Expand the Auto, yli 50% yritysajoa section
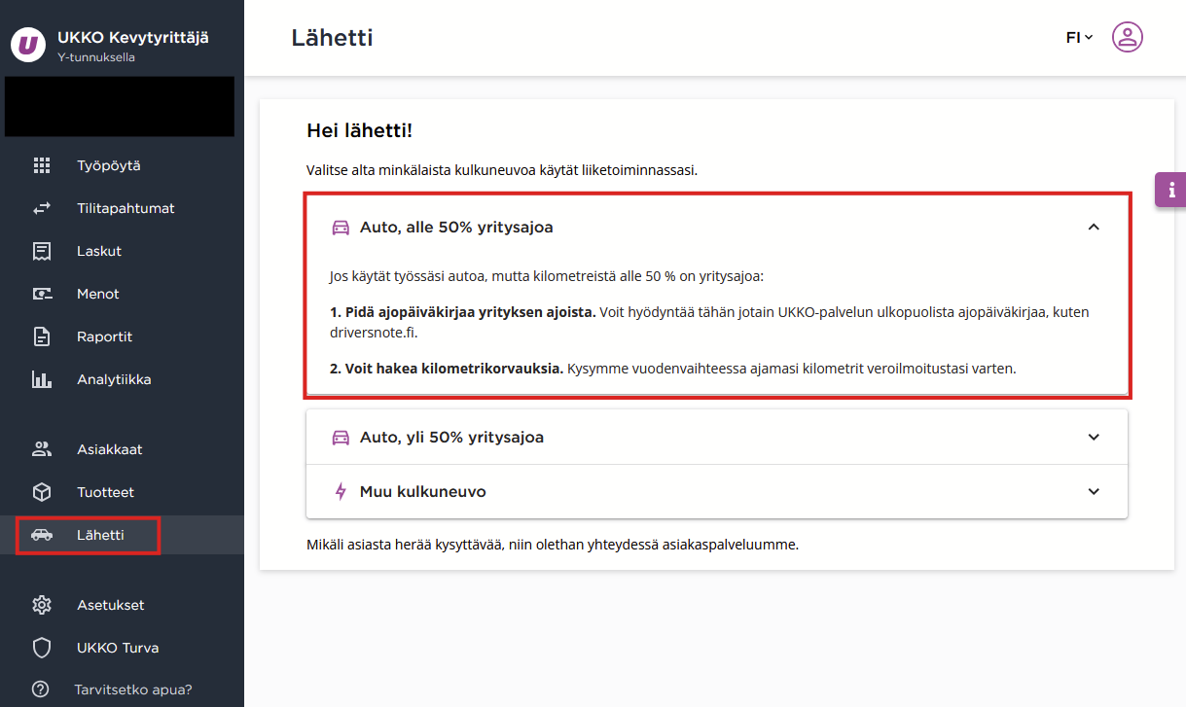1186x707 pixels. pyautogui.click(x=717, y=438)
